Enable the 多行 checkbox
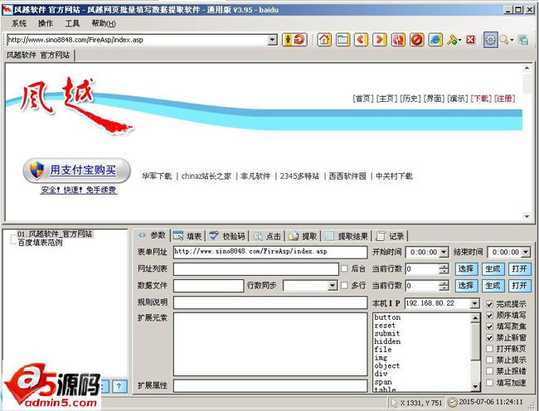539x411 pixels. [x=344, y=285]
